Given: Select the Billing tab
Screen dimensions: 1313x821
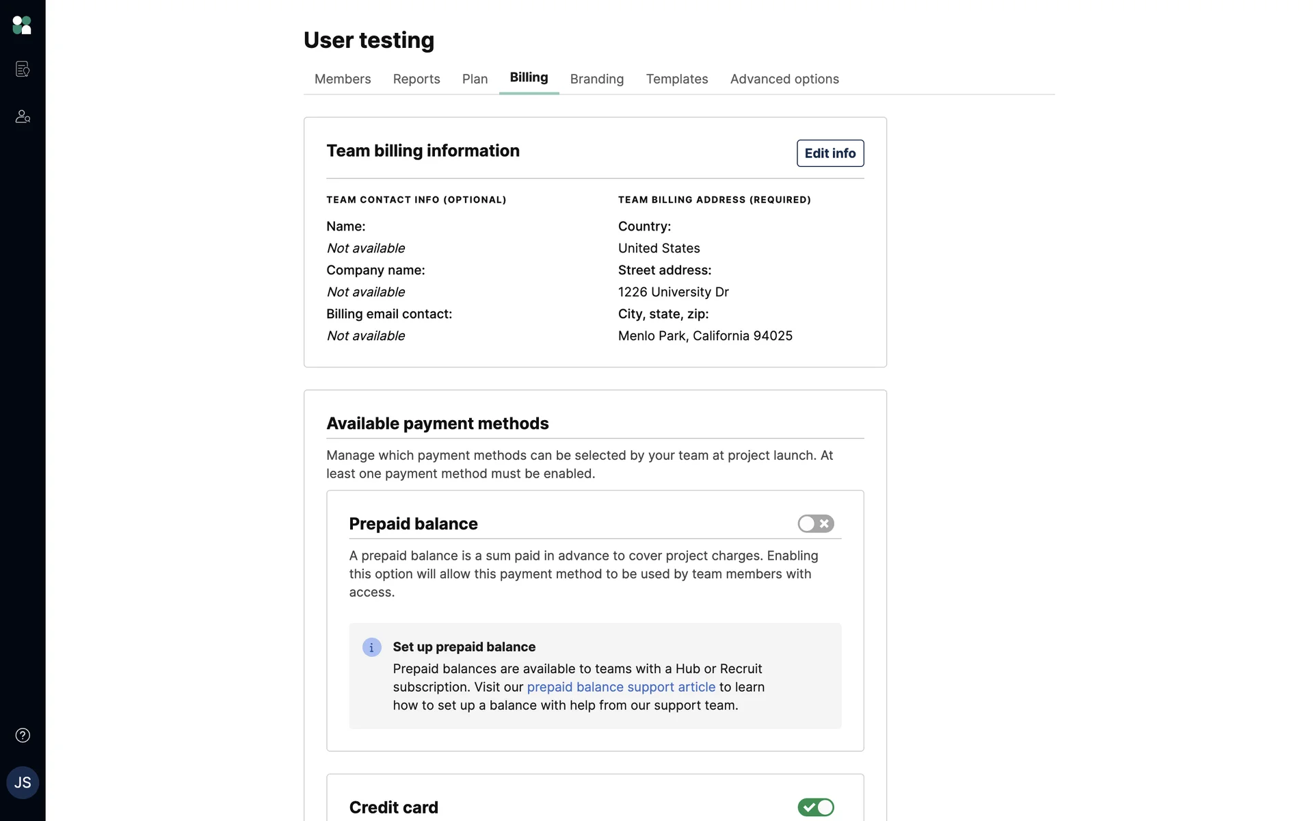Looking at the screenshot, I should 529,78.
